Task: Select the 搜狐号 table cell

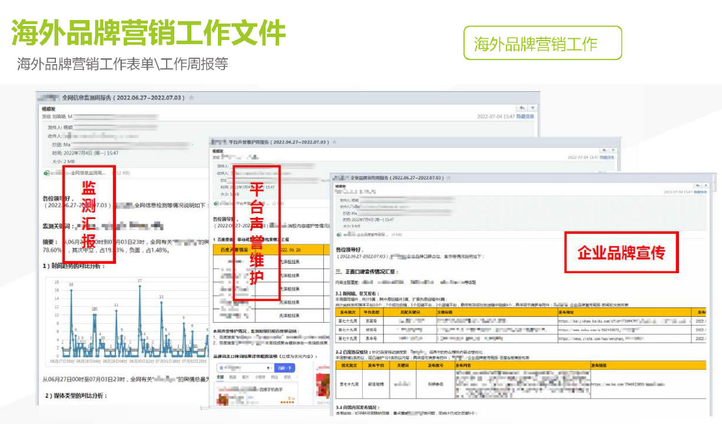Action: click(x=372, y=330)
